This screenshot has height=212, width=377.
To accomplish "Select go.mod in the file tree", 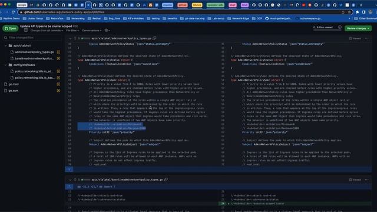I will pyautogui.click(x=14, y=84).
